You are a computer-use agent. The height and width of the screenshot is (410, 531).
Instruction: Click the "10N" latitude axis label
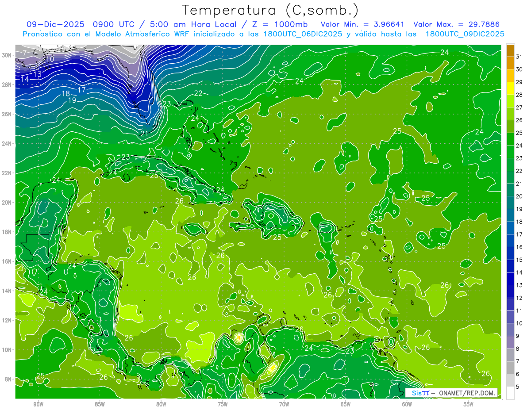coord(7,349)
